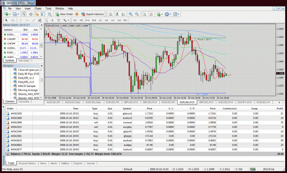Switch to the Favorites tab in Navigator
This screenshot has width=287, height=173.
(24, 102)
